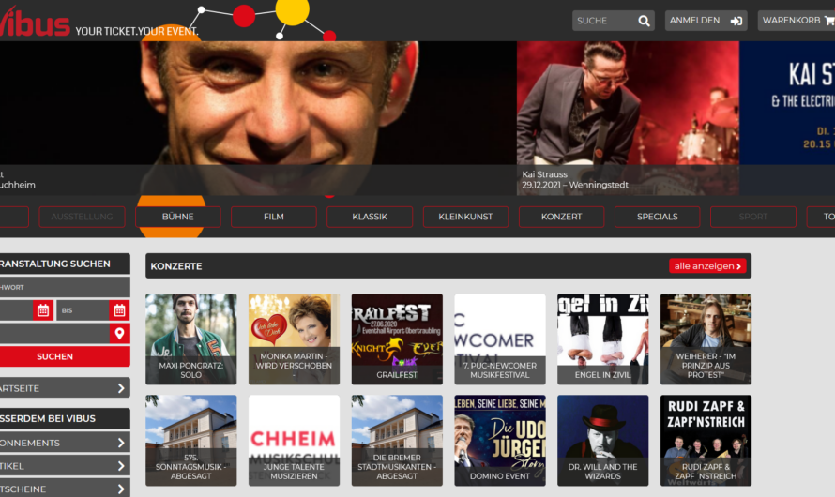
Task: Open Maxi Pongratz: Solo event
Action: [x=190, y=339]
